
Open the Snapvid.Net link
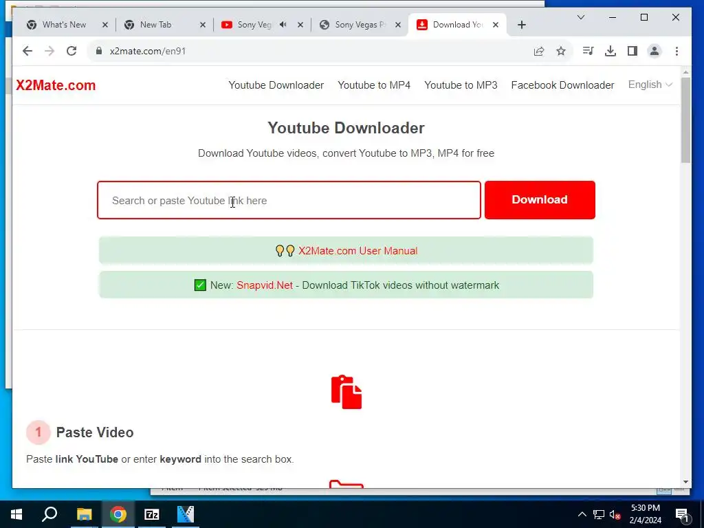point(265,285)
